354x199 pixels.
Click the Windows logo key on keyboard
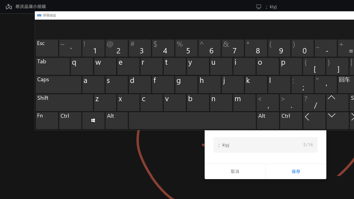pyautogui.click(x=93, y=121)
